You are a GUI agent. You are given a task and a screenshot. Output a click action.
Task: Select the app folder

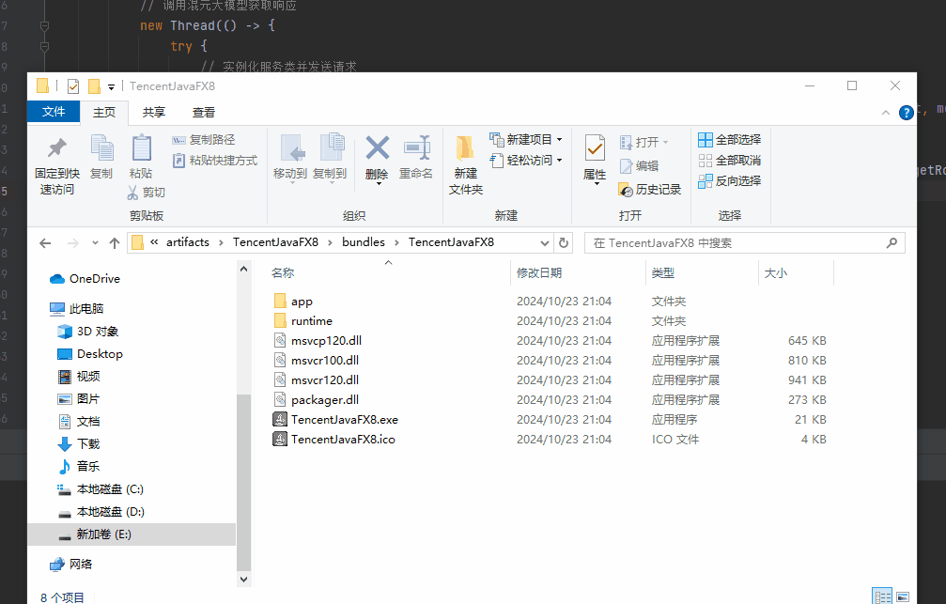point(302,302)
